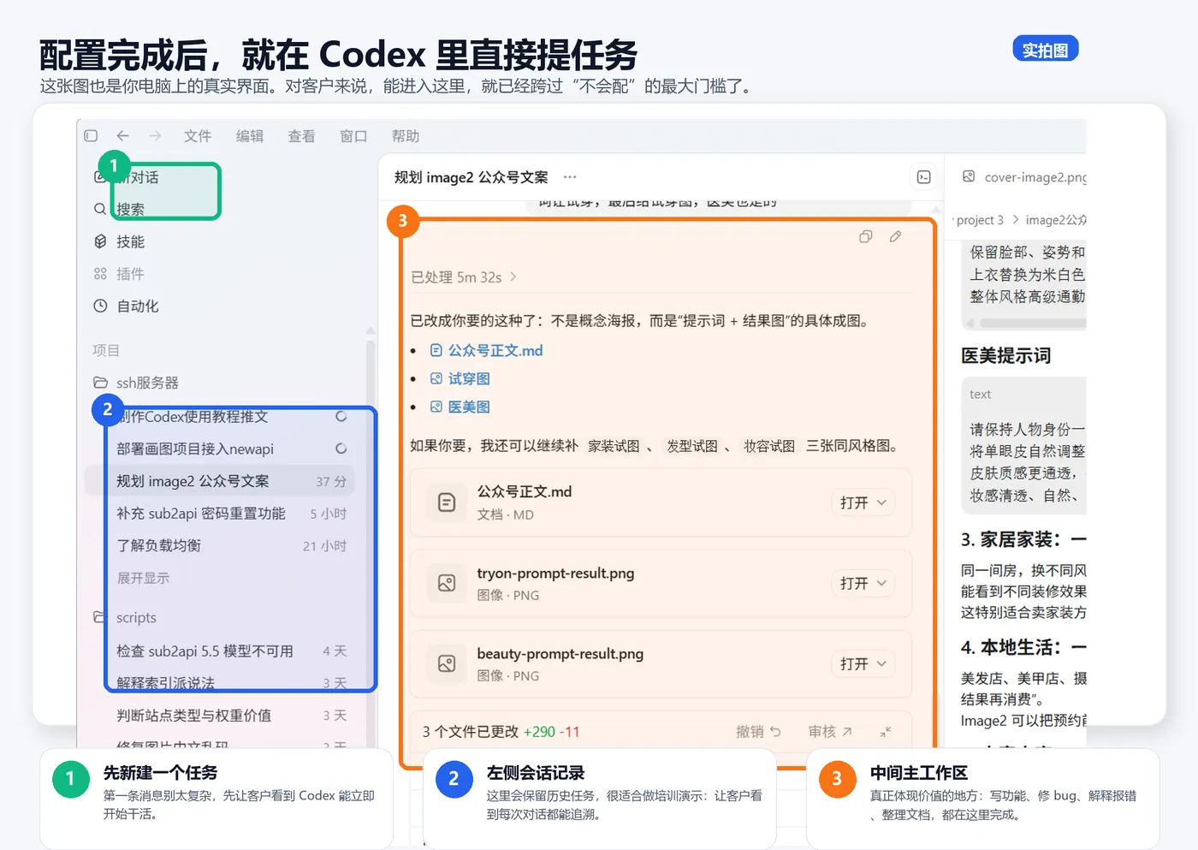
Task: Click the document icon on the 公众号正文.md card
Action: pyautogui.click(x=447, y=502)
